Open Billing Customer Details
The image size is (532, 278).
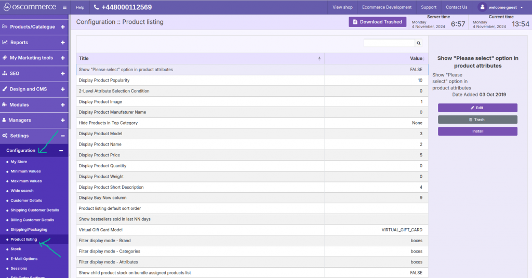coord(32,220)
